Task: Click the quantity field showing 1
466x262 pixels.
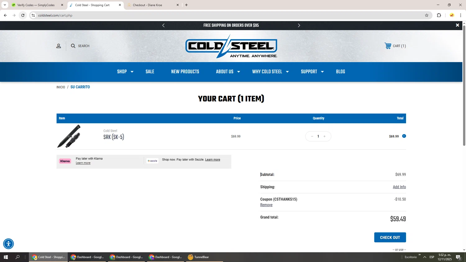Action: pos(318,136)
